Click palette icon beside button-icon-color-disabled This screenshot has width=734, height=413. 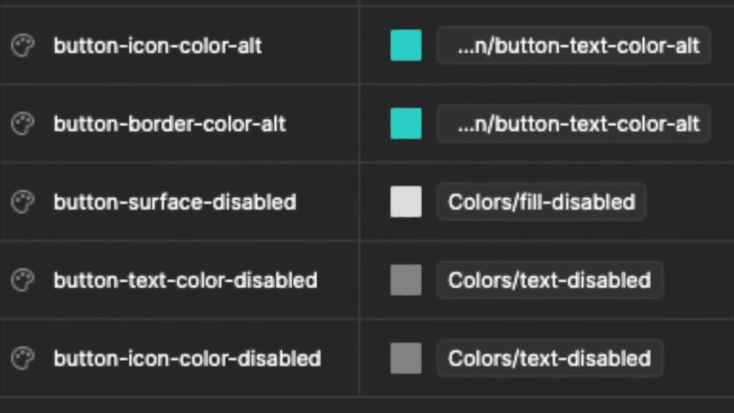[x=23, y=358]
